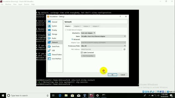Open the Attached to dropdown
175x98 pixels.
(x=88, y=33)
